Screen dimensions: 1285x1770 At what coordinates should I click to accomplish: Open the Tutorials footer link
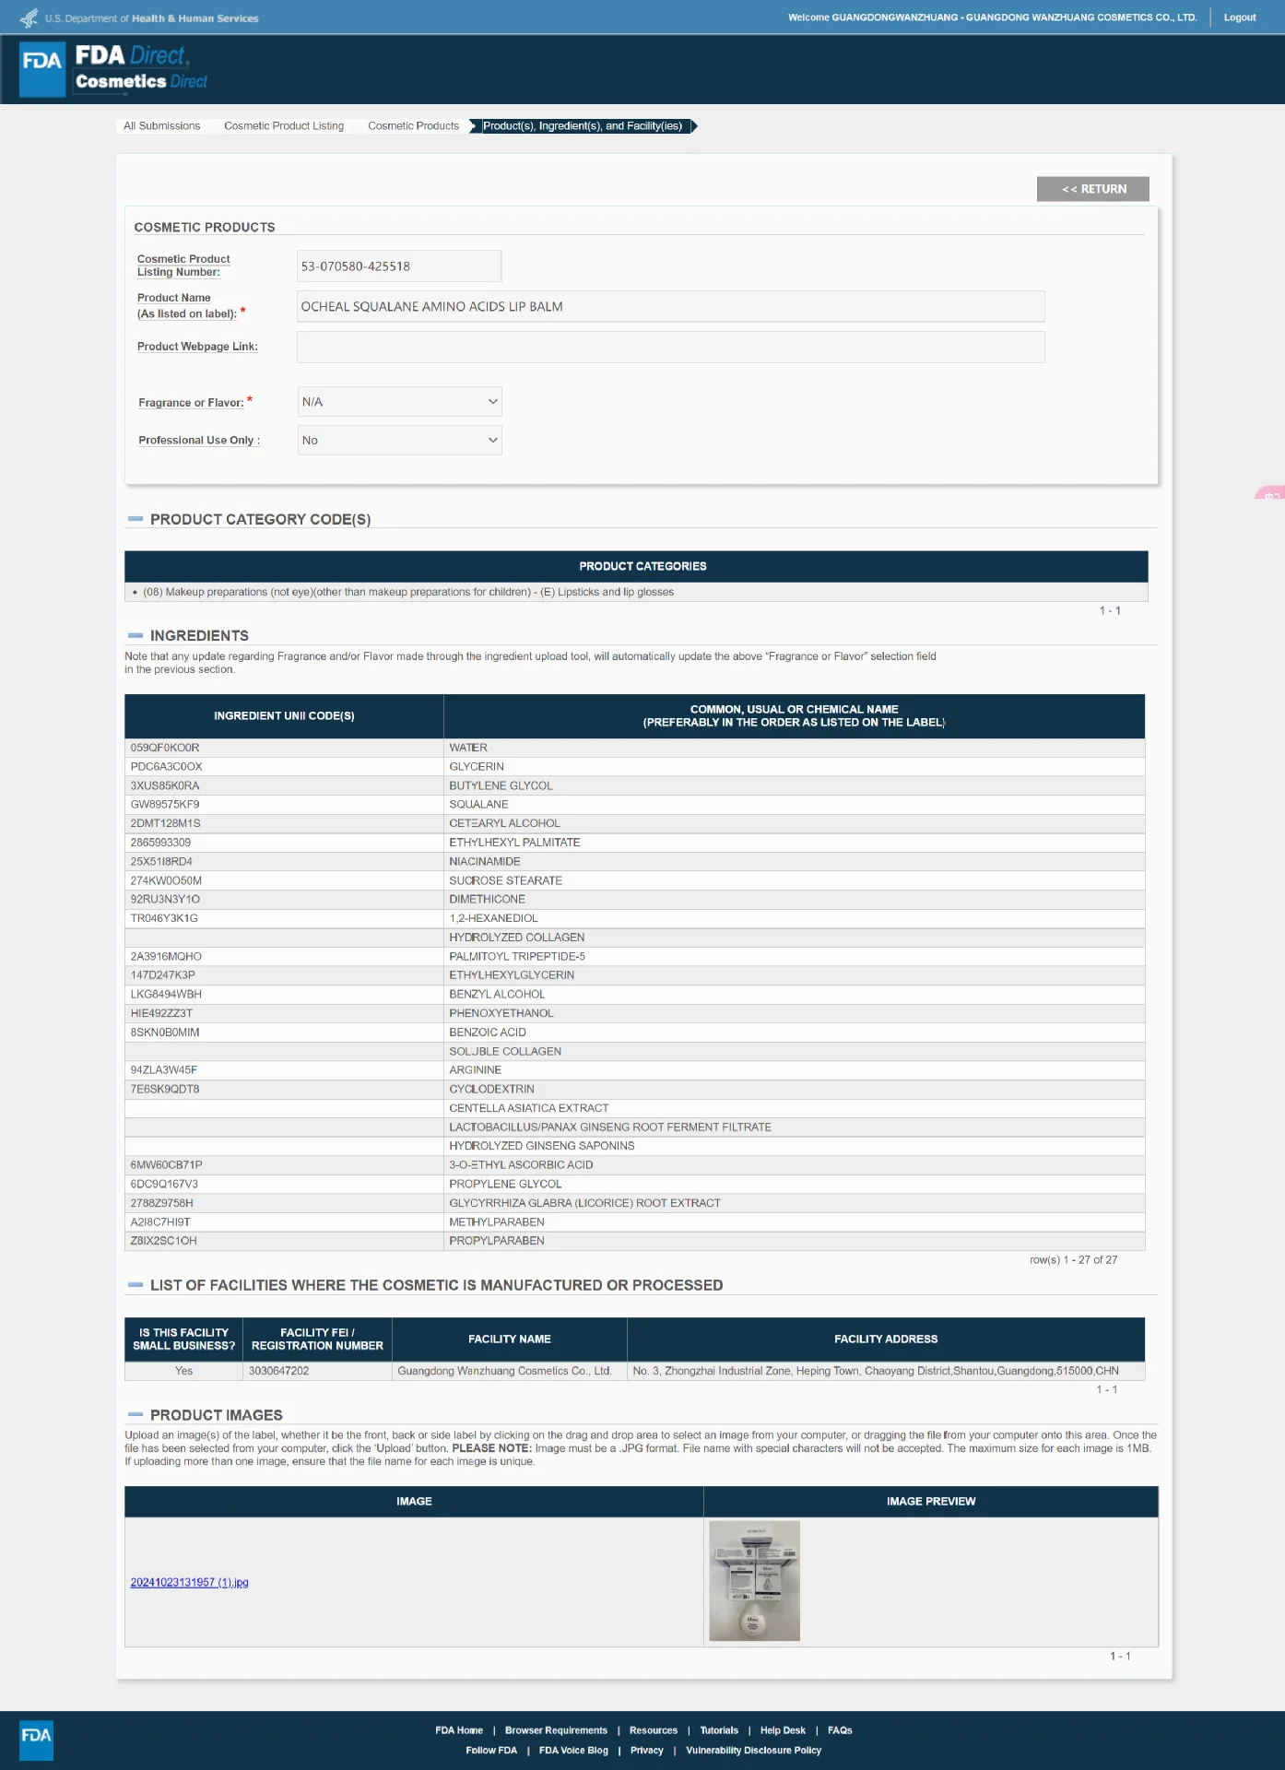pyautogui.click(x=719, y=1730)
